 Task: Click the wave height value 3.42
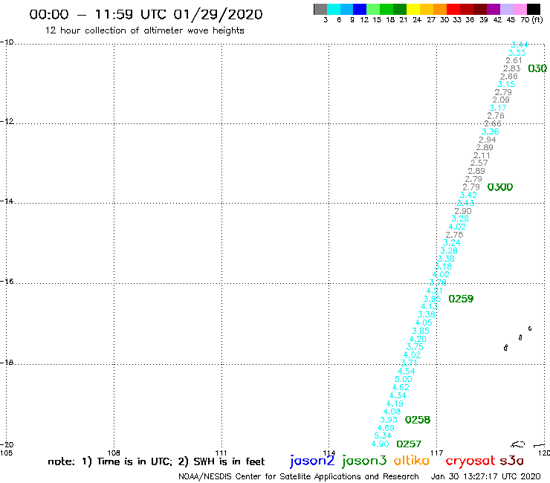[468, 195]
